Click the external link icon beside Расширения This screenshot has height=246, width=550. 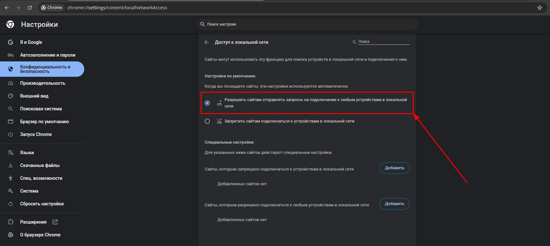55,222
